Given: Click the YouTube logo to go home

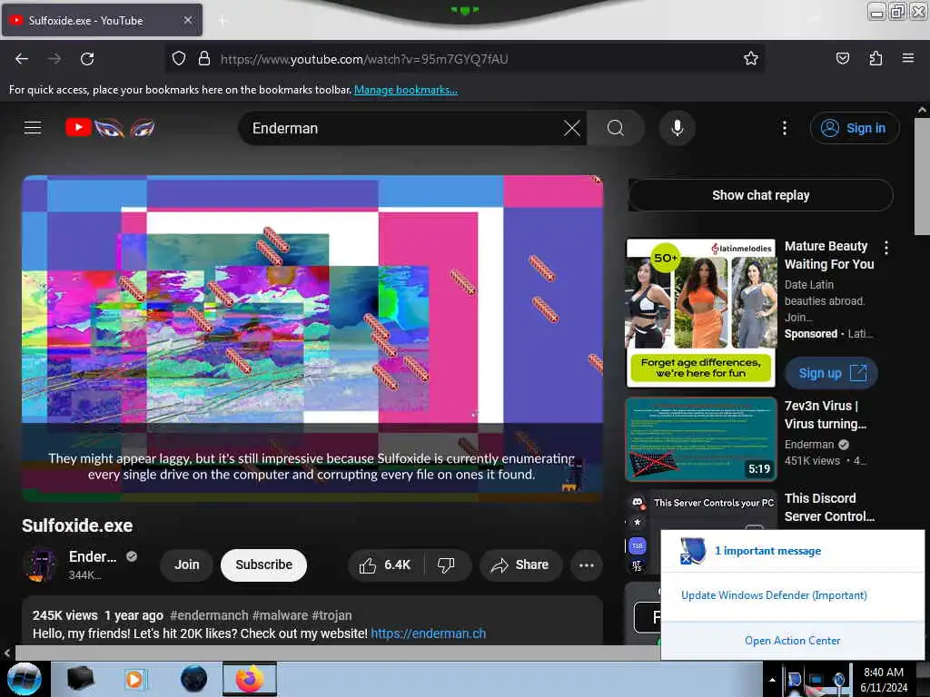Looking at the screenshot, I should click(x=110, y=127).
